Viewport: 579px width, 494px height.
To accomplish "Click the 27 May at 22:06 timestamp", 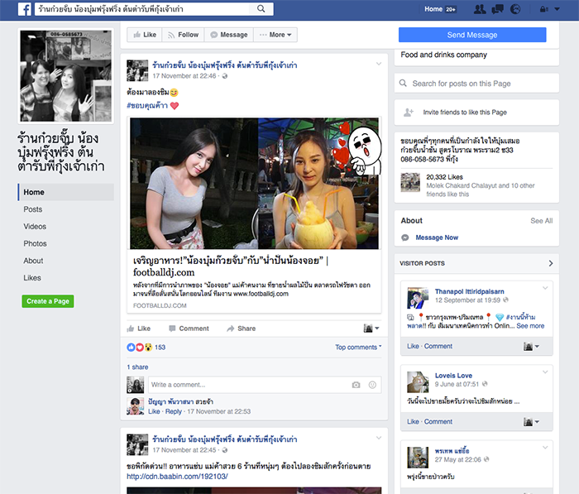I will 458,459.
